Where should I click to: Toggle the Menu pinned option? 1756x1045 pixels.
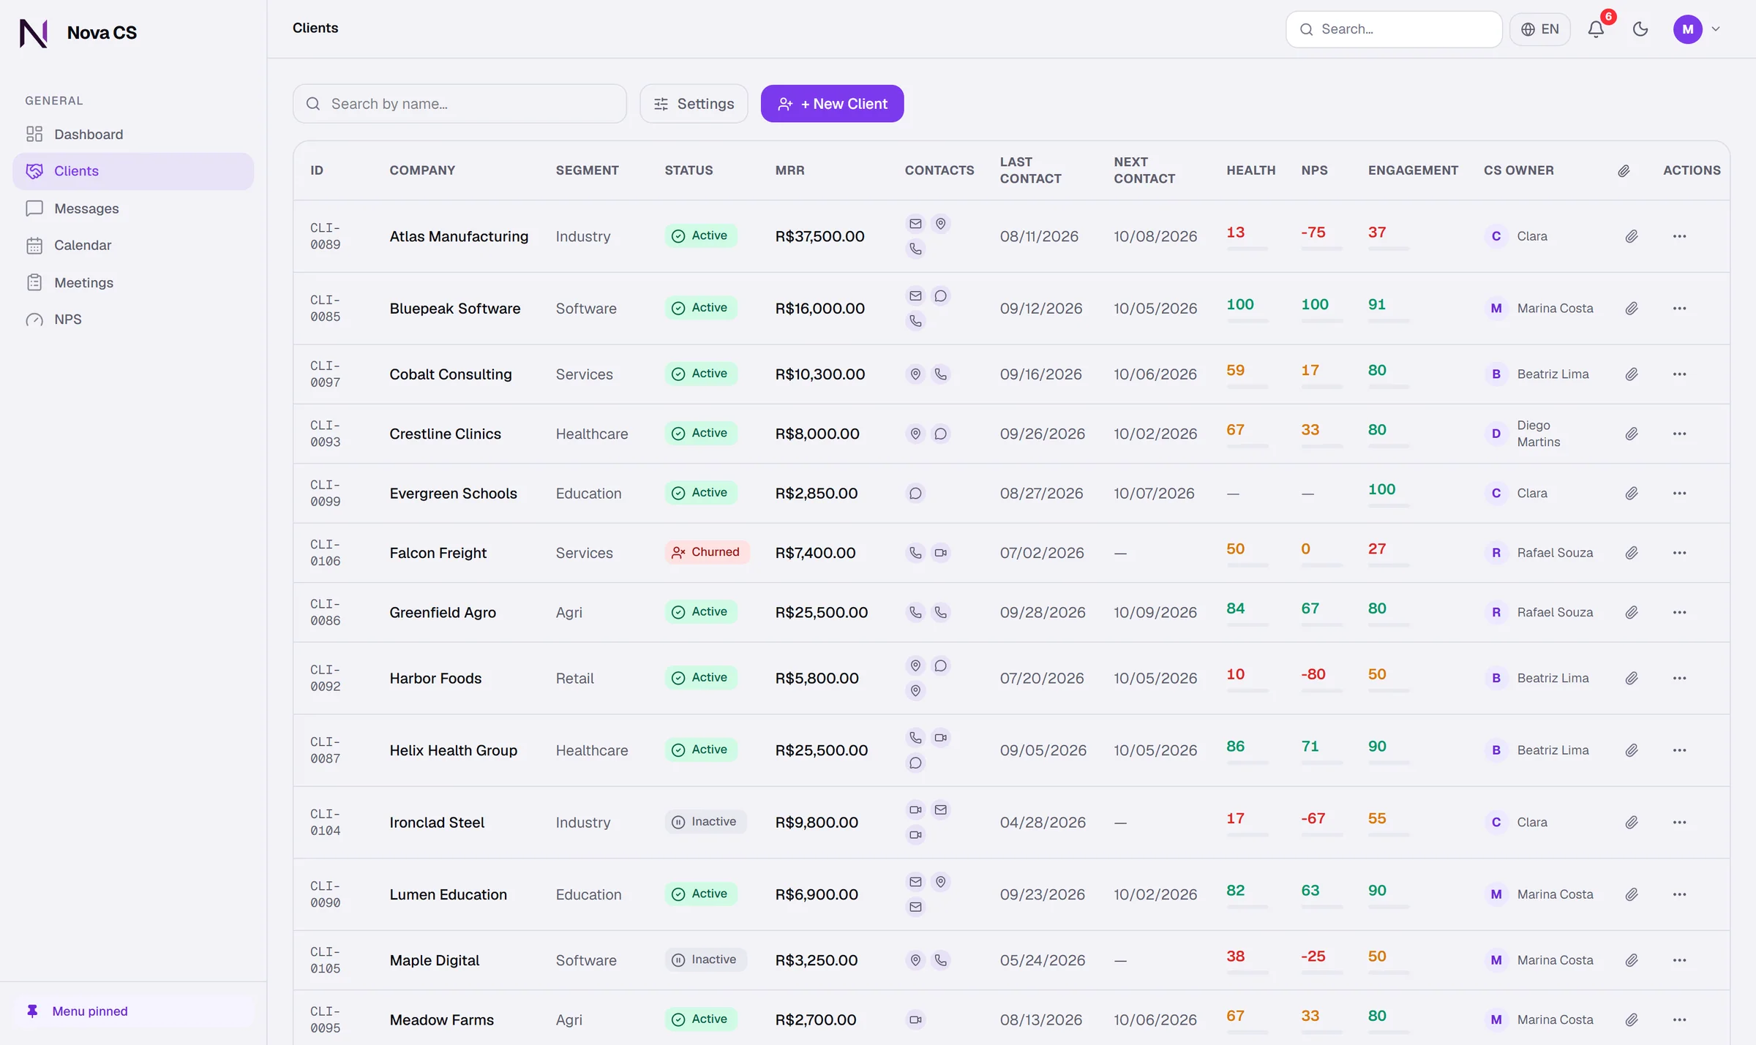[133, 1011]
